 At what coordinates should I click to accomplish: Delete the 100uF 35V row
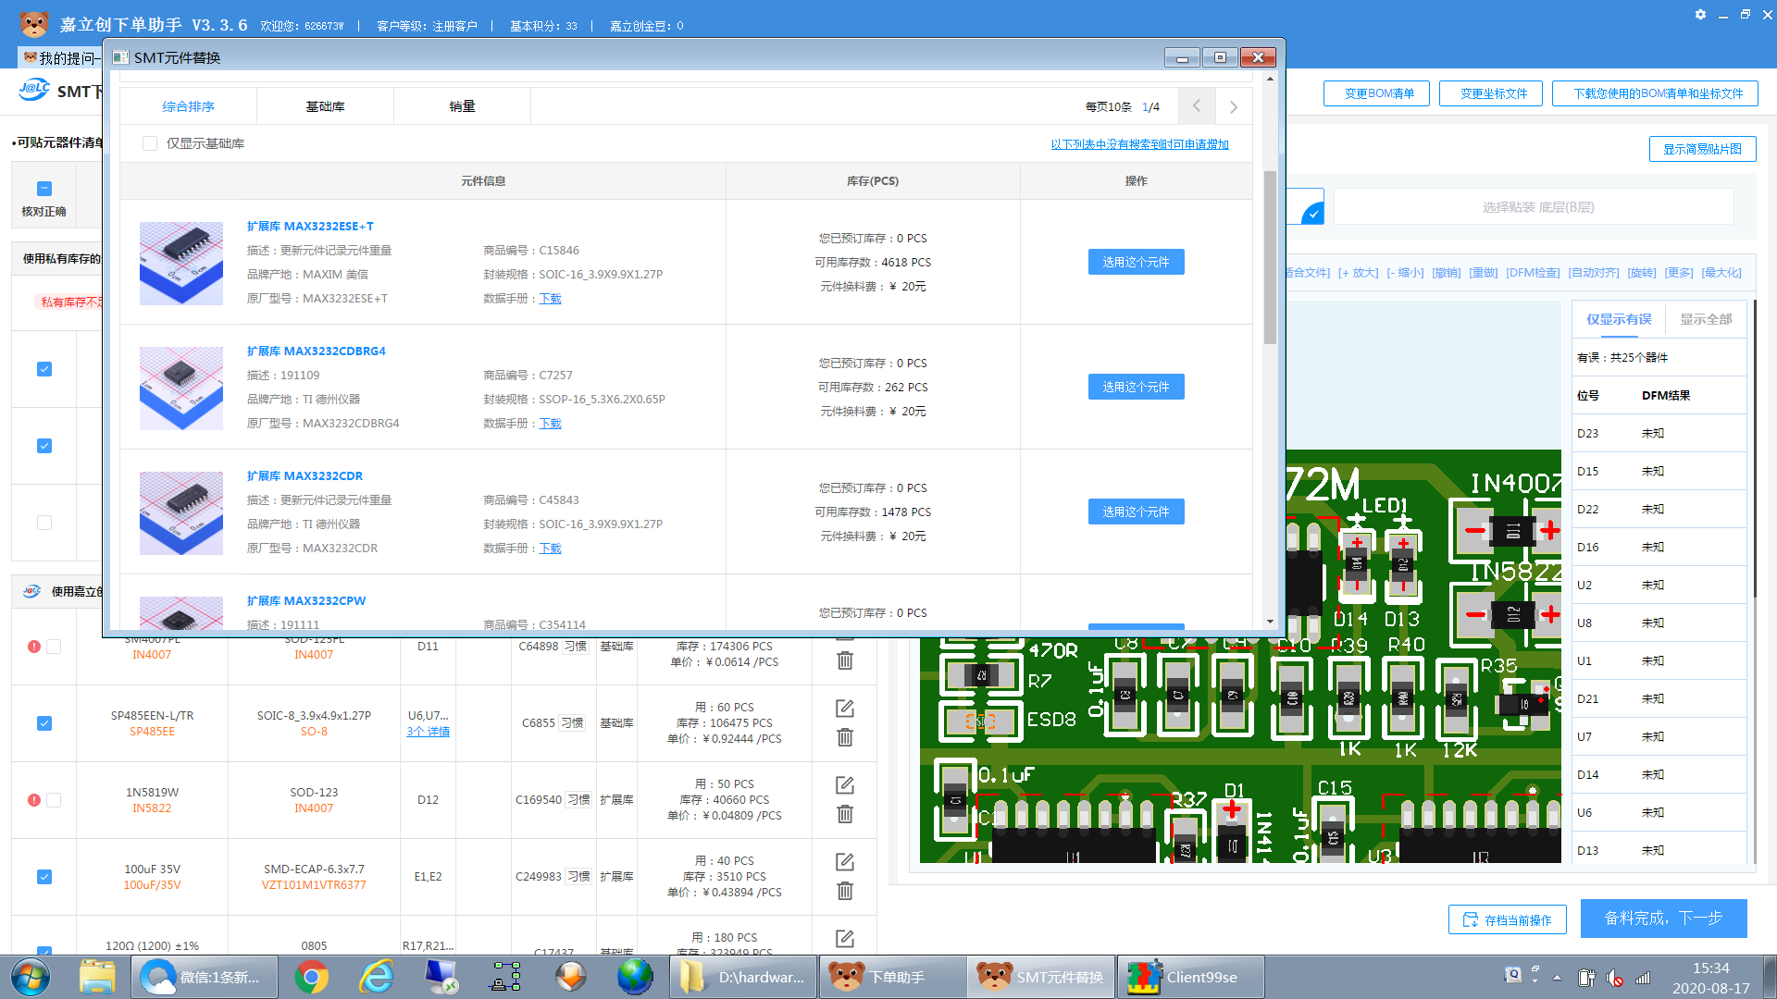pyautogui.click(x=844, y=891)
